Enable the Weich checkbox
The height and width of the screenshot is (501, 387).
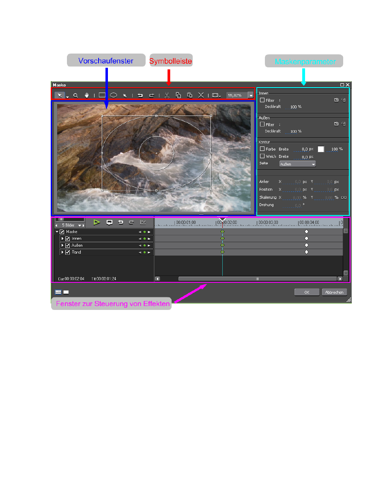tap(262, 156)
